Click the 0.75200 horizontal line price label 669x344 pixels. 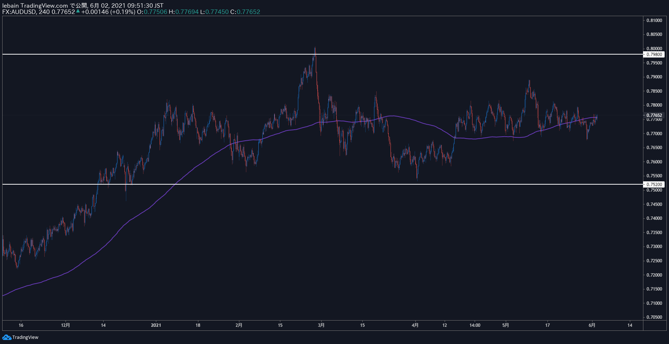point(654,185)
